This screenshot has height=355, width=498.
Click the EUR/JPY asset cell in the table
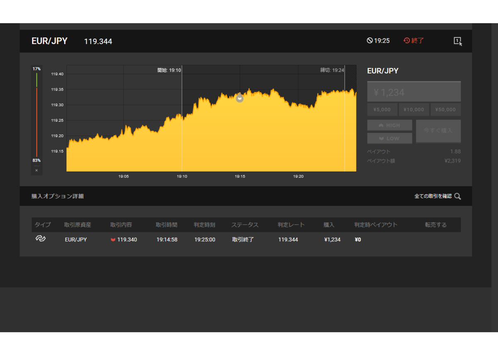click(76, 240)
